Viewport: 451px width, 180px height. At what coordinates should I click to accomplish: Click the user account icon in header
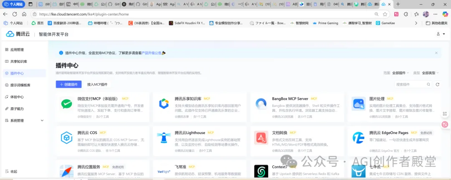[x=438, y=34]
